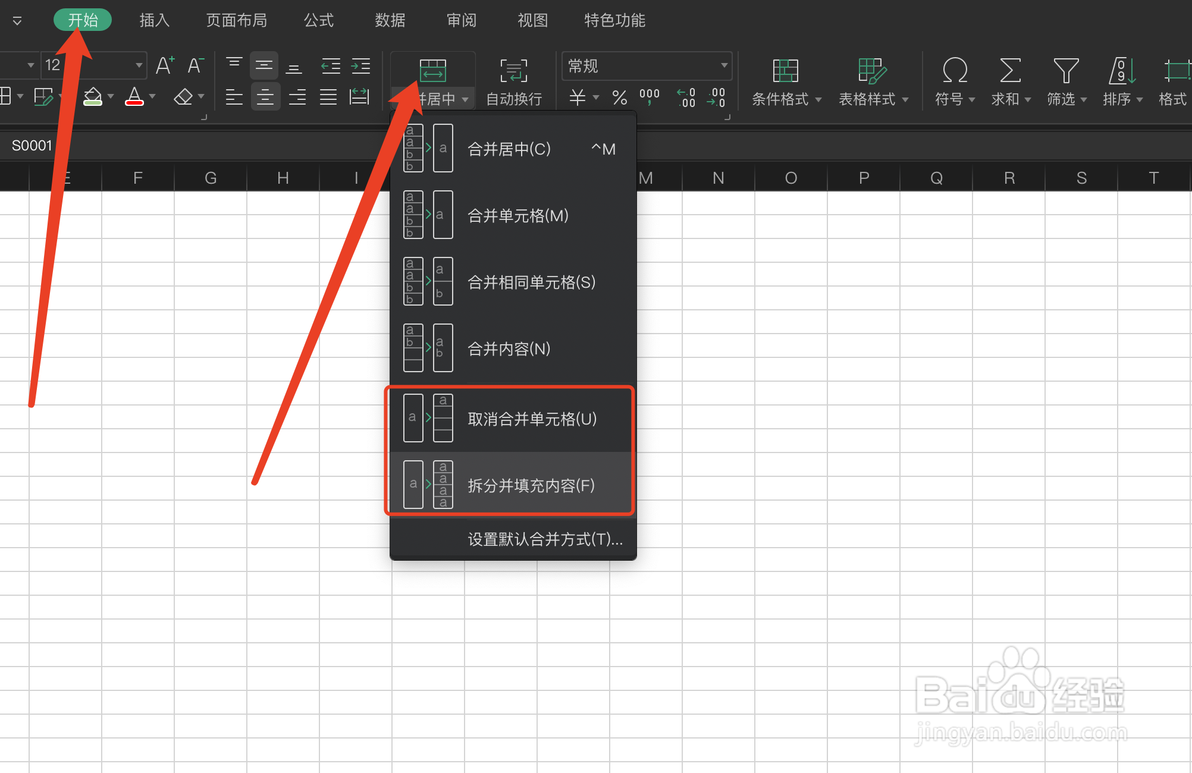The height and width of the screenshot is (773, 1192).
Task: Click the S0001 name box
Action: coord(33,145)
